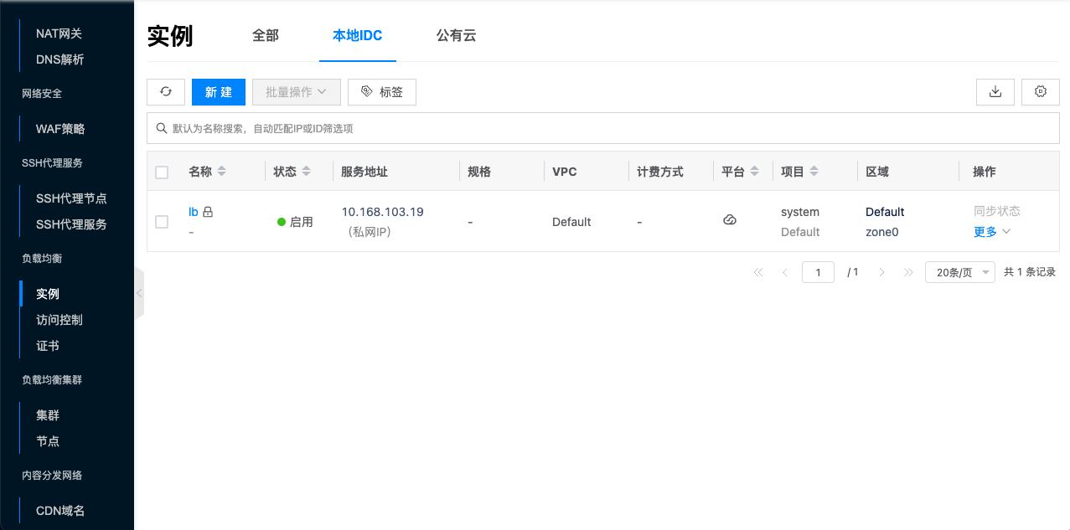
Task: Open the 20条/页 page size dropdown
Action: tap(959, 272)
